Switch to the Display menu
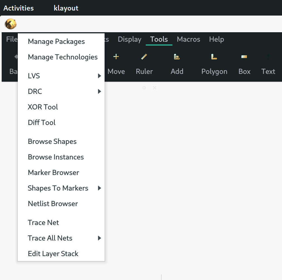 coord(129,39)
